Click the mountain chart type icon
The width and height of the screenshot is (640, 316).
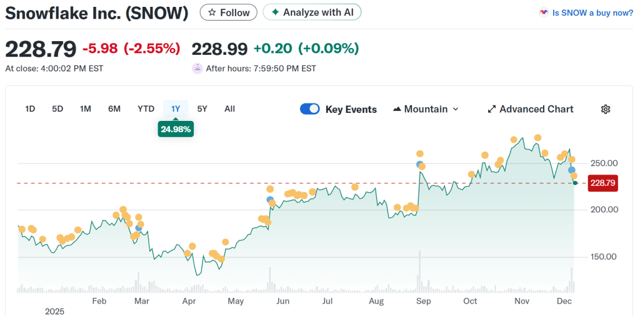pyautogui.click(x=397, y=109)
